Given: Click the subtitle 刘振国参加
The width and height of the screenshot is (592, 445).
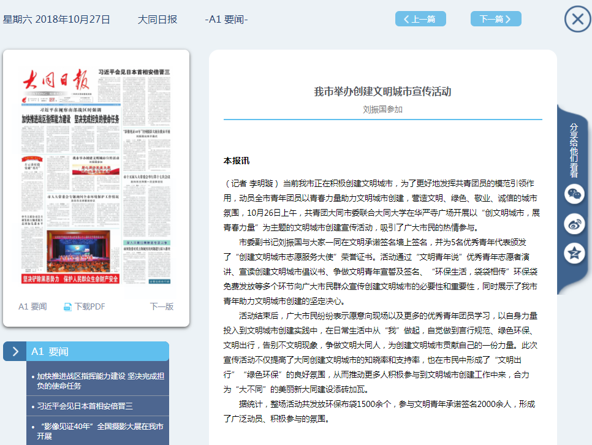Looking at the screenshot, I should pos(383,110).
